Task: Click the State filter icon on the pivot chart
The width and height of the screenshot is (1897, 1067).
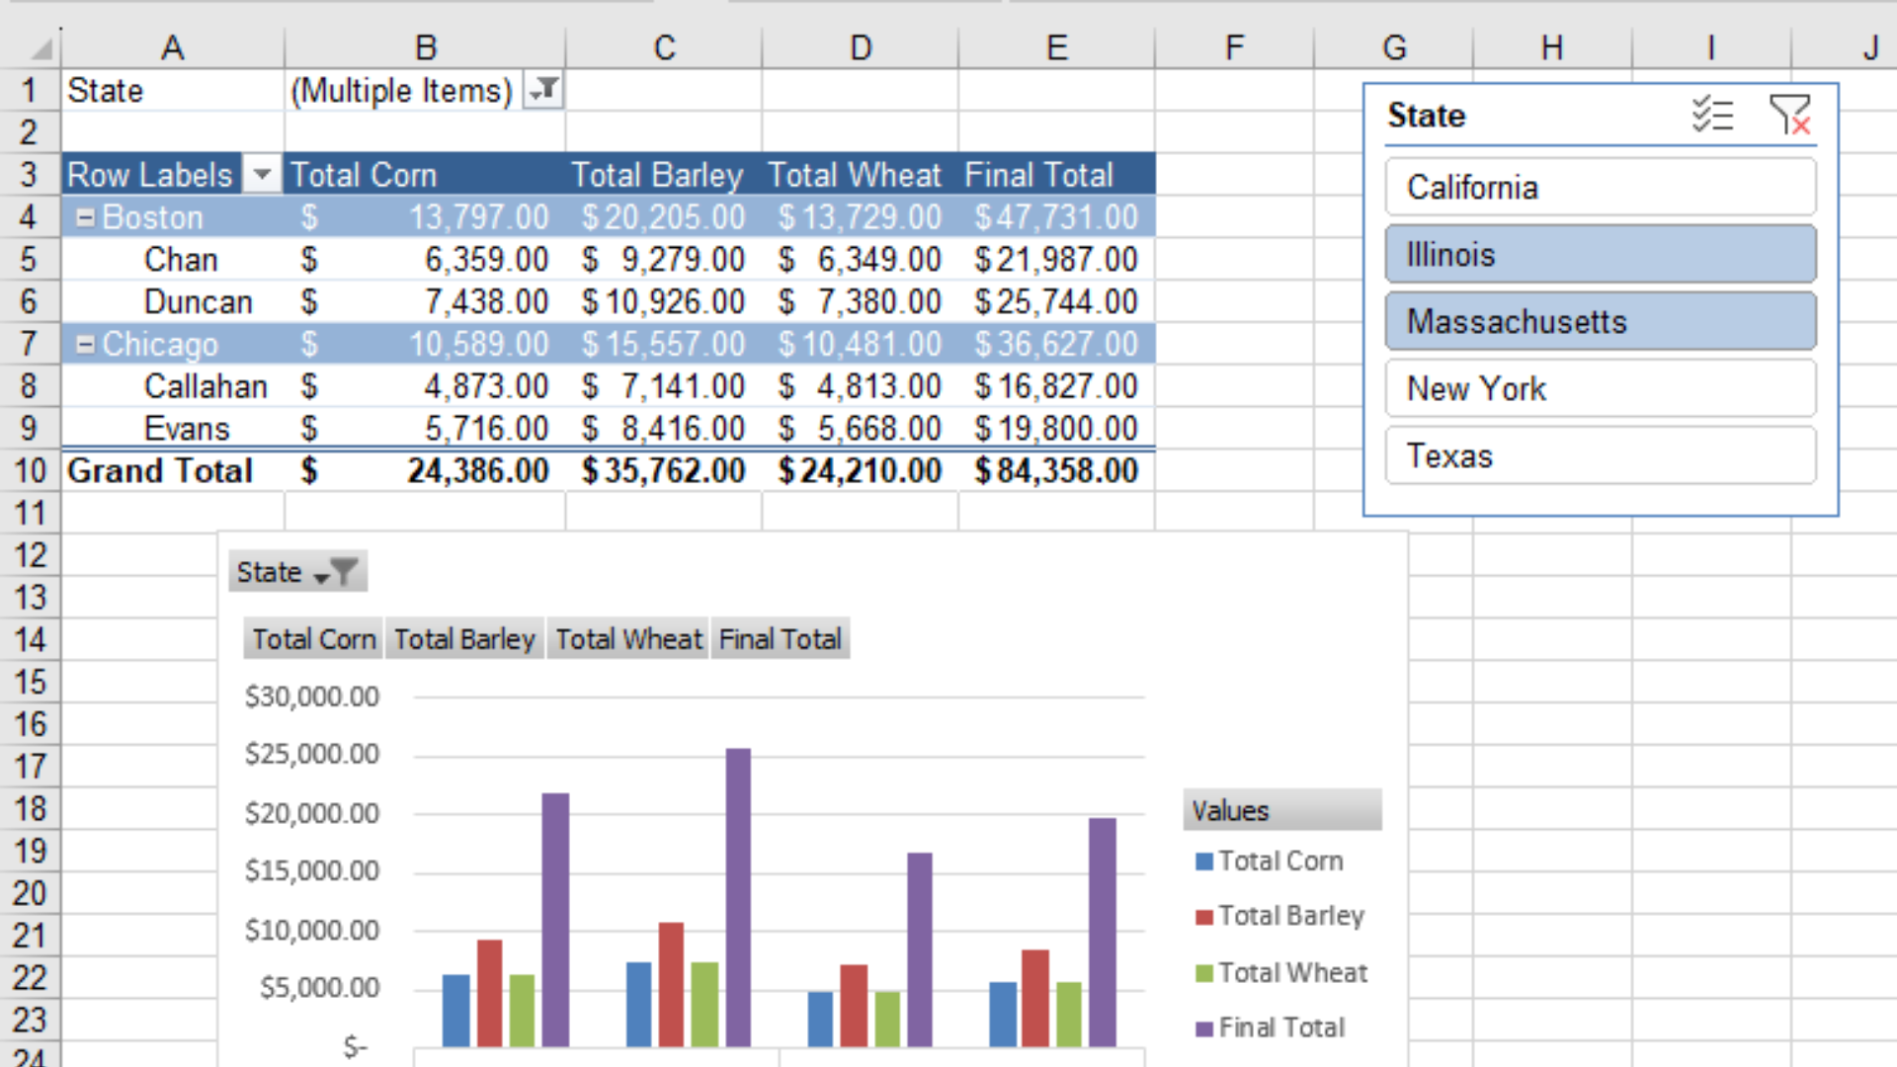Action: tap(343, 571)
